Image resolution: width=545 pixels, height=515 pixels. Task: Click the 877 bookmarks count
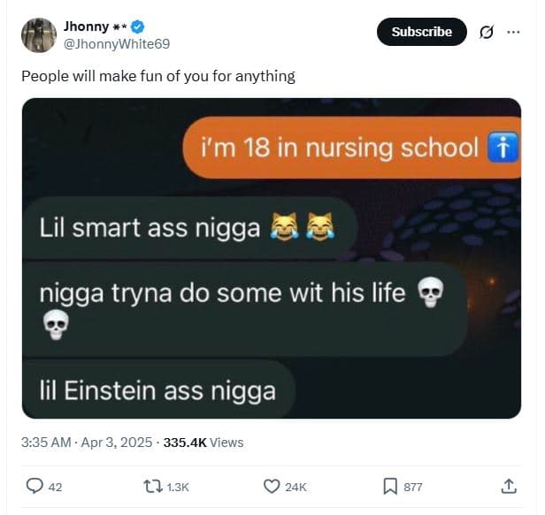[x=412, y=487]
